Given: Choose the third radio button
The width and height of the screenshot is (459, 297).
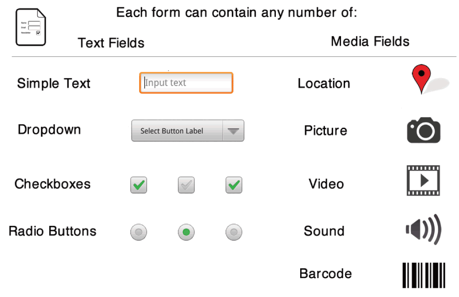Looking at the screenshot, I should click(234, 232).
